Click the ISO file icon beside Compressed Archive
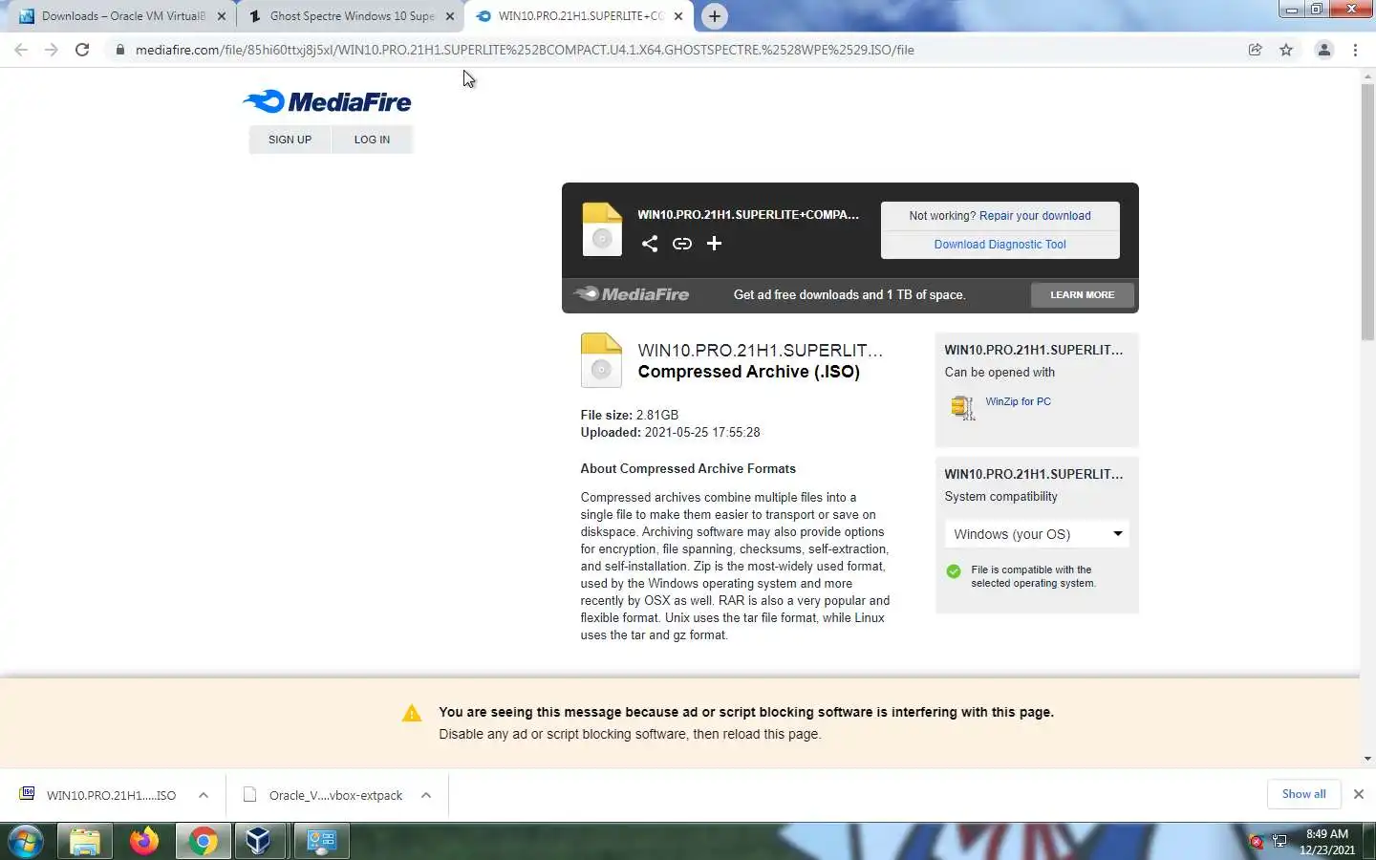The width and height of the screenshot is (1376, 860). pyautogui.click(x=601, y=360)
